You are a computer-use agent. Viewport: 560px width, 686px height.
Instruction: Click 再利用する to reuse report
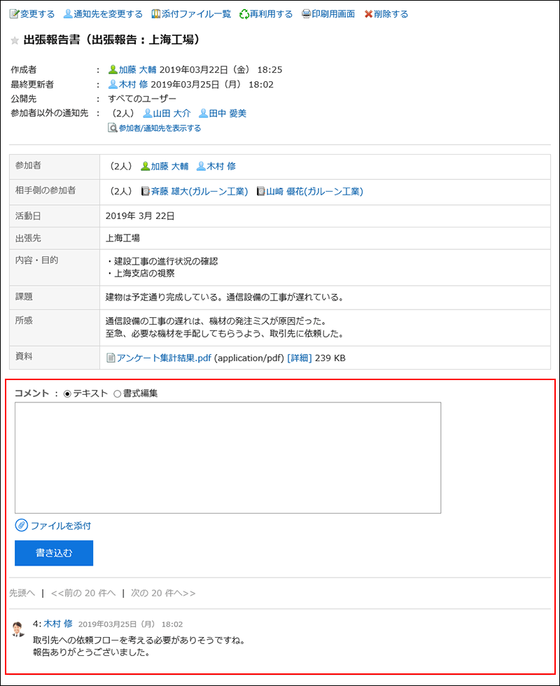click(272, 14)
